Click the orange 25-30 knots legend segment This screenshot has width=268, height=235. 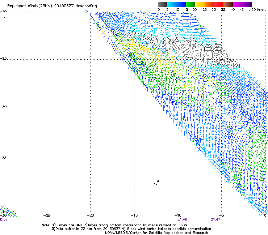click(x=209, y=4)
